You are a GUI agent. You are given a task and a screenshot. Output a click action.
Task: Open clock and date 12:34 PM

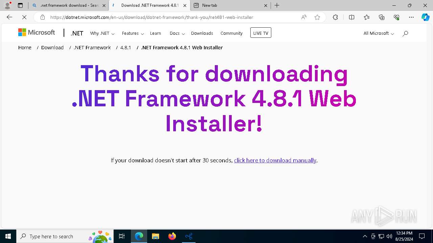[x=404, y=236]
